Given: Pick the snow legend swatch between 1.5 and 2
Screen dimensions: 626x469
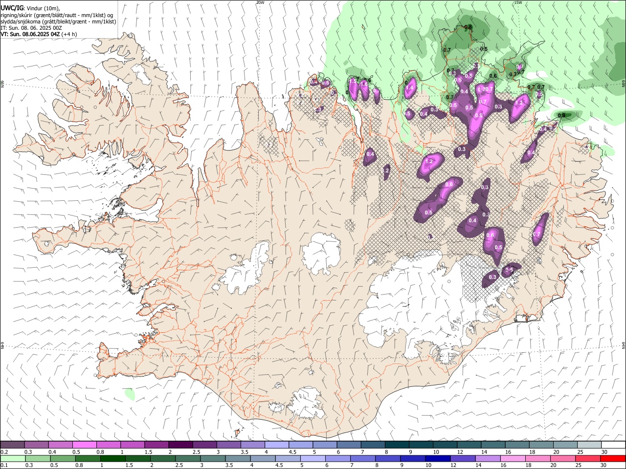Looking at the screenshot, I should point(156,445).
